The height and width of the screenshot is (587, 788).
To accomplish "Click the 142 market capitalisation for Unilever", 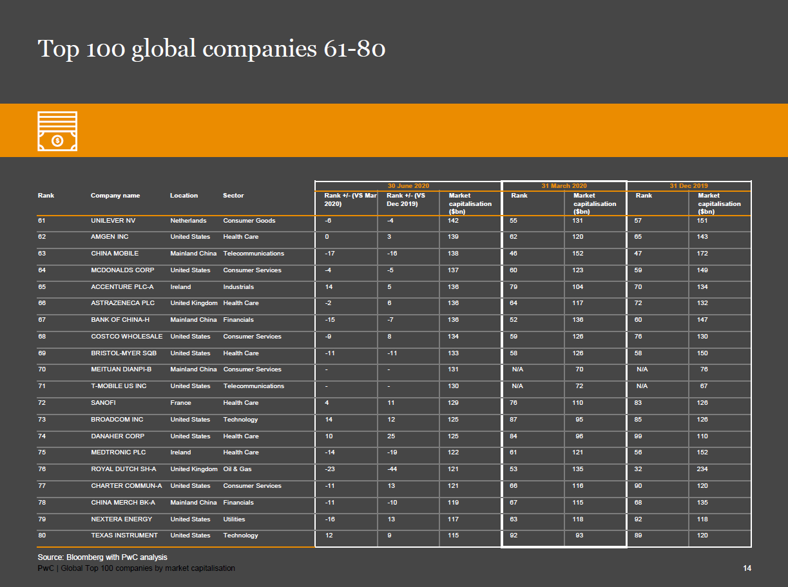I will [454, 221].
